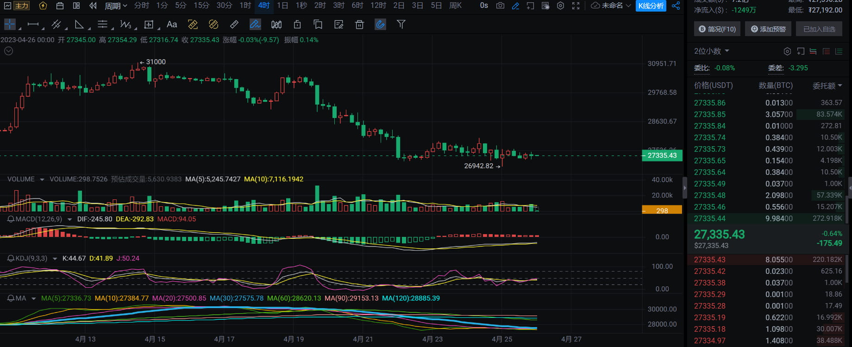Click the 添加预警 button
This screenshot has width=852, height=347.
[x=768, y=29]
